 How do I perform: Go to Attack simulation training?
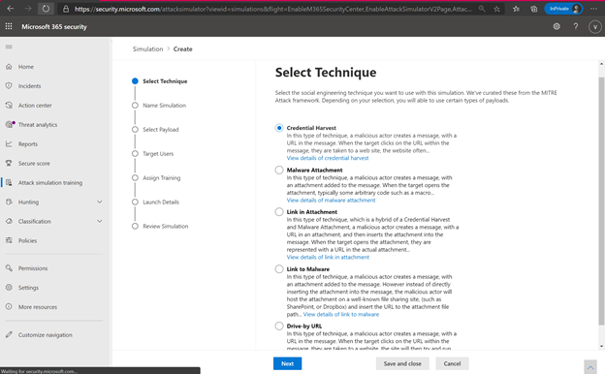(50, 183)
